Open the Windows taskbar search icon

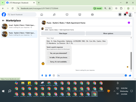coord(10,91)
